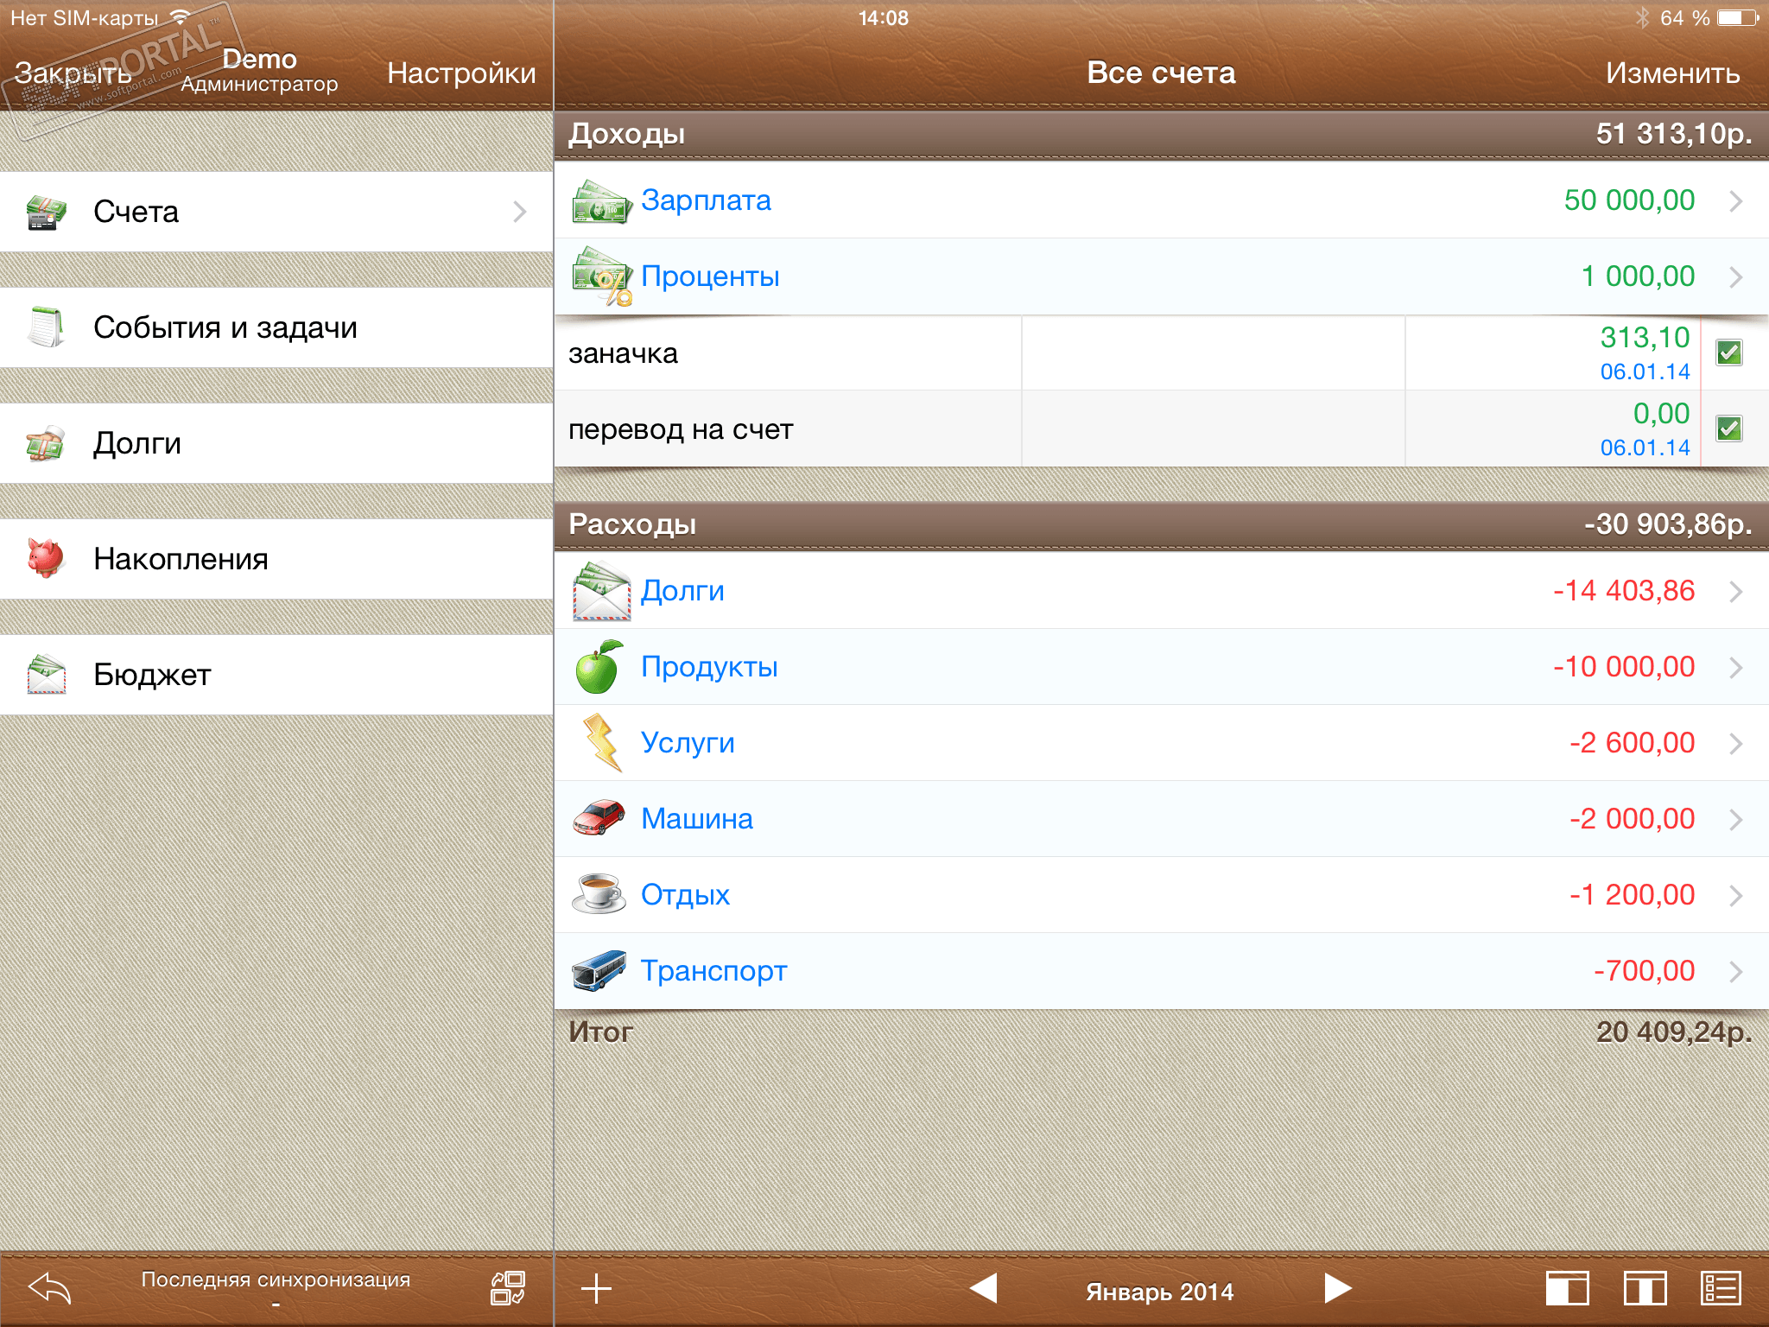Go to next month arrow
Viewport: 1769px width, 1327px height.
point(1337,1288)
